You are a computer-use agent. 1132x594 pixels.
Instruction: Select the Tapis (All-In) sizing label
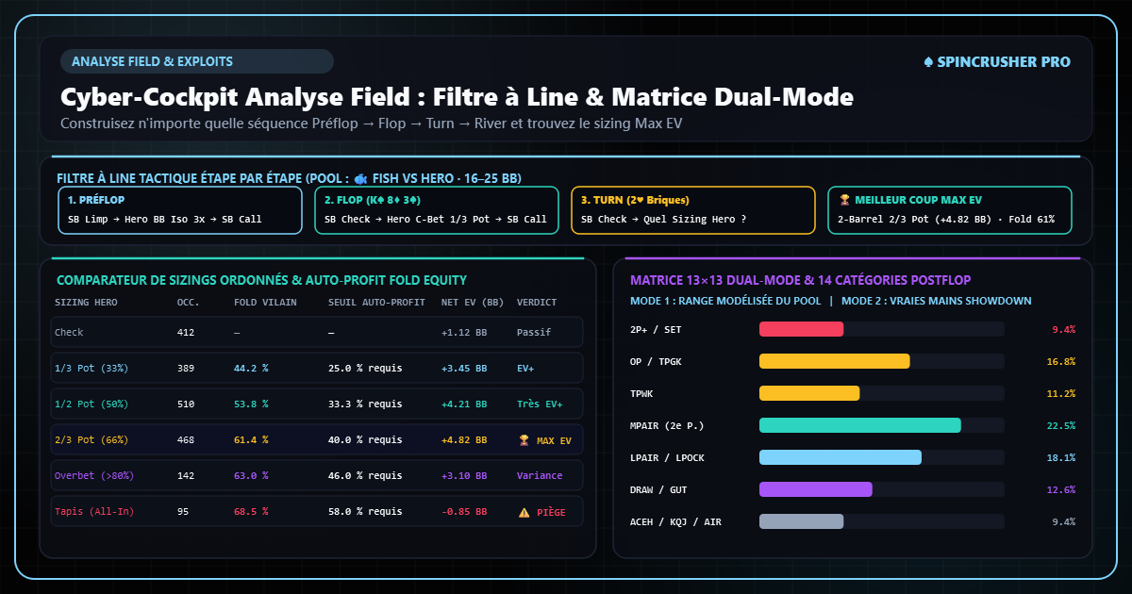pyautogui.click(x=94, y=512)
